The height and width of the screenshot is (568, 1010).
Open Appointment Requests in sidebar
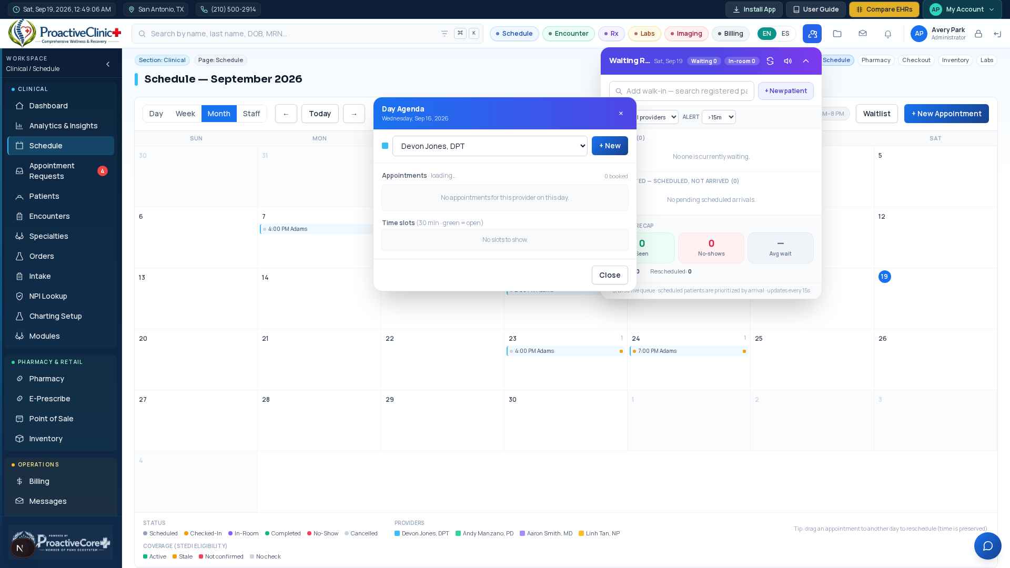61,171
